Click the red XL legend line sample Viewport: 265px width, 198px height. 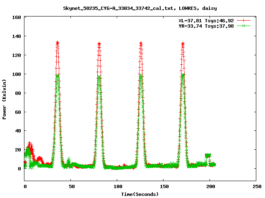(243, 21)
